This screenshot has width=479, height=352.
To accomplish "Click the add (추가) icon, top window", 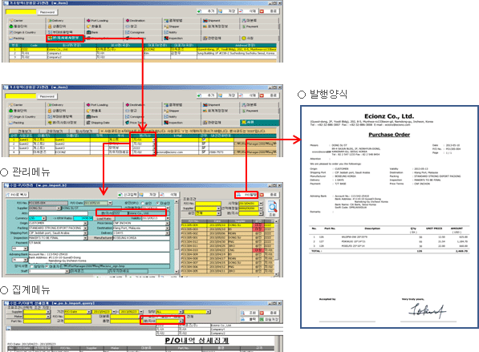I will pyautogui.click(x=199, y=11).
